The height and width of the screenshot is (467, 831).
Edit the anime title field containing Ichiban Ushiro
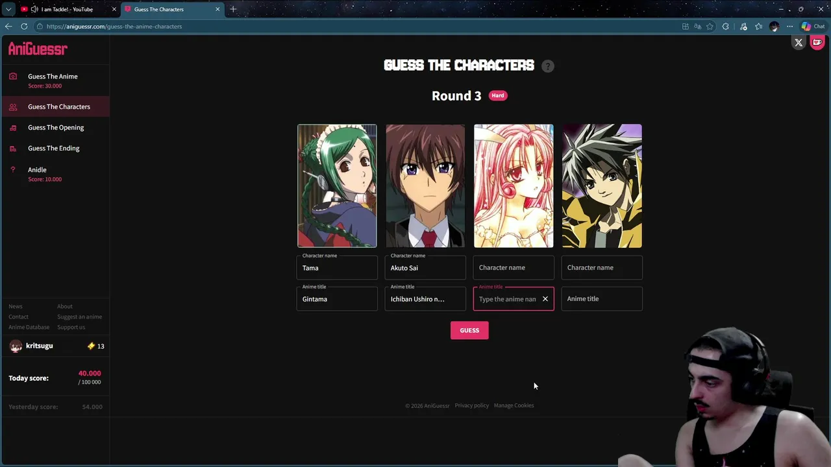click(x=425, y=299)
